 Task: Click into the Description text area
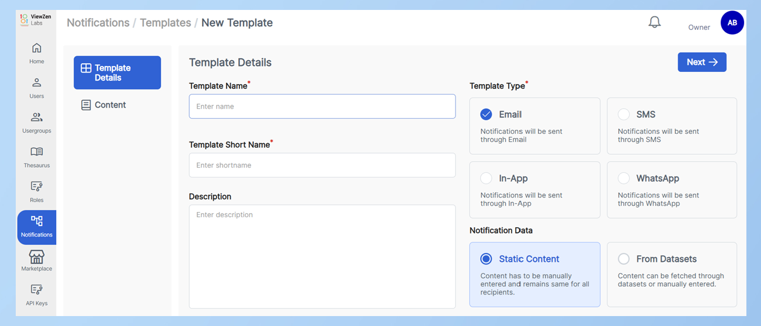[322, 256]
